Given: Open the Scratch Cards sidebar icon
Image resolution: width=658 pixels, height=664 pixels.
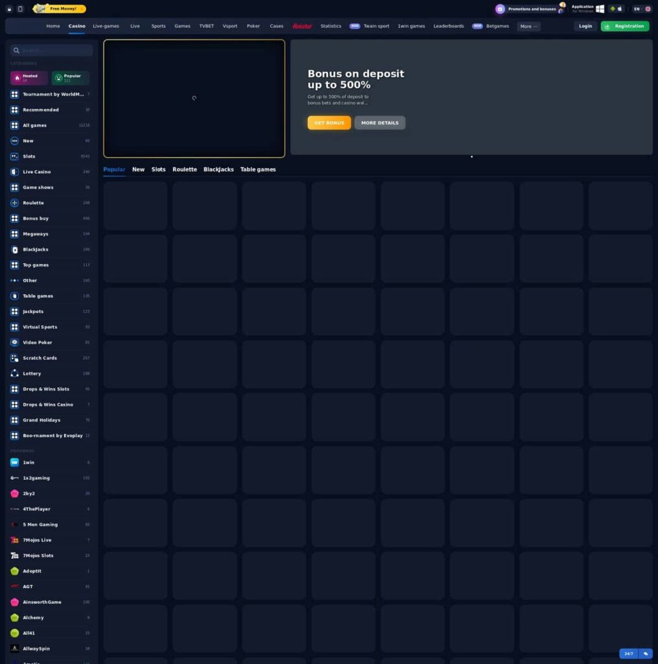Looking at the screenshot, I should (x=14, y=358).
